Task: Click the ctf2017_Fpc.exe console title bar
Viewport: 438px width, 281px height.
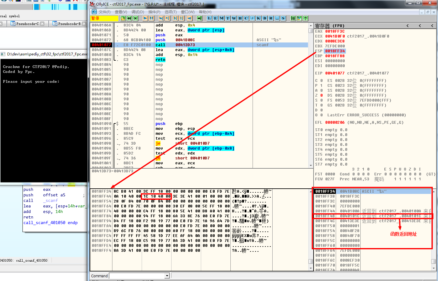Action: coord(44,54)
